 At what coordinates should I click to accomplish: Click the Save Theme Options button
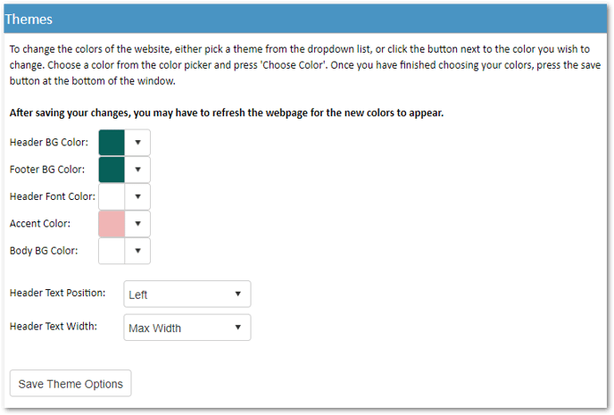(x=71, y=383)
